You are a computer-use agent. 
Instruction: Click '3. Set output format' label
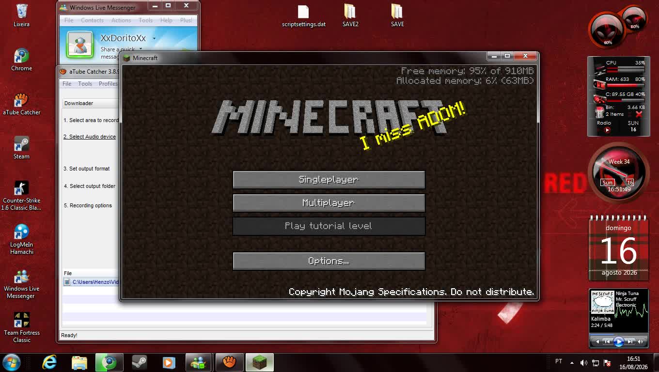tap(86, 169)
